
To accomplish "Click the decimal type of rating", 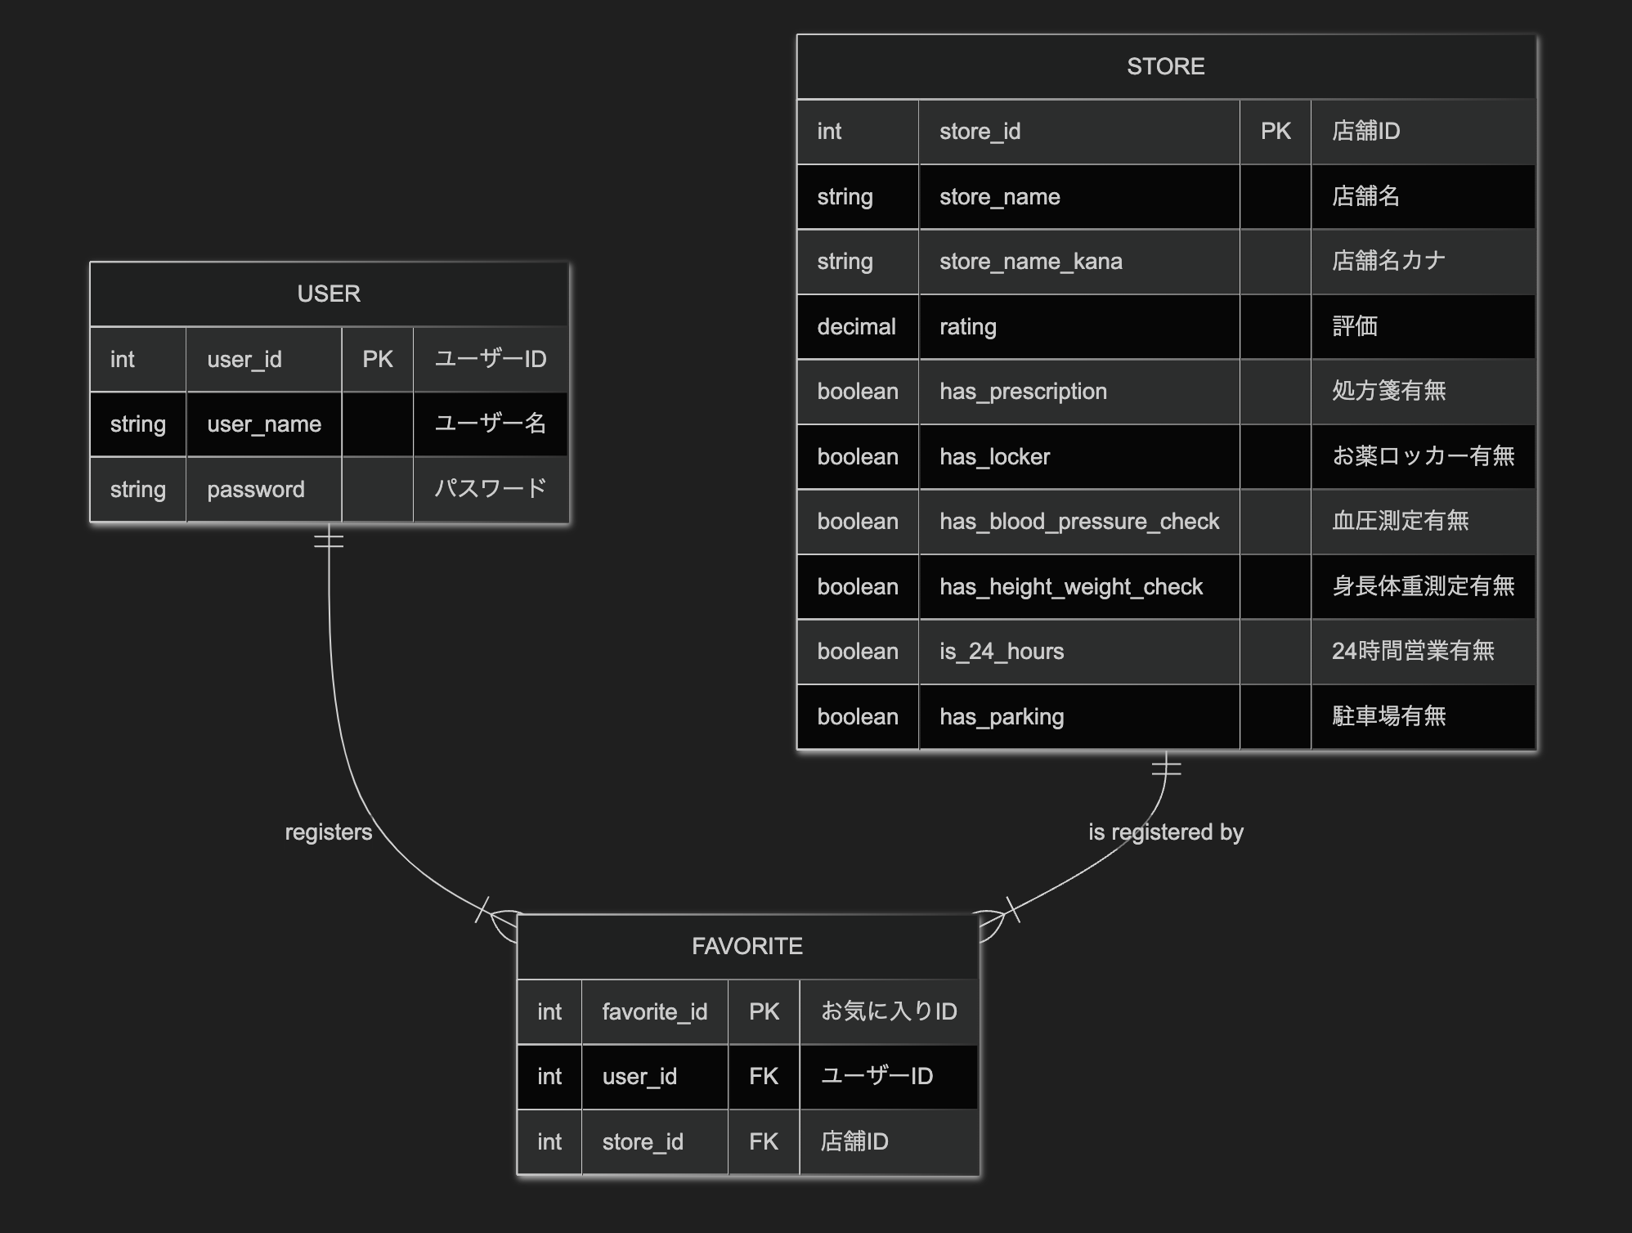I will [856, 327].
